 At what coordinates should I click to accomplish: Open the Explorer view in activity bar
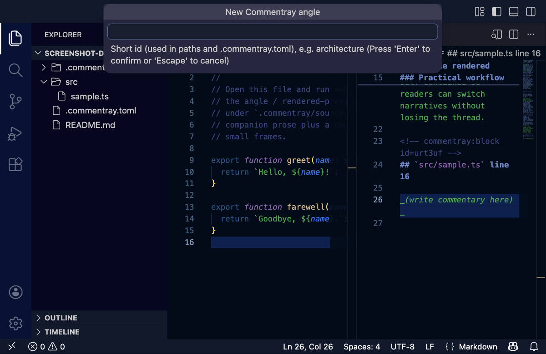(15, 38)
